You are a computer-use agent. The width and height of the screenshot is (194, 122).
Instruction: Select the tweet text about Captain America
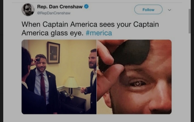click(90, 28)
